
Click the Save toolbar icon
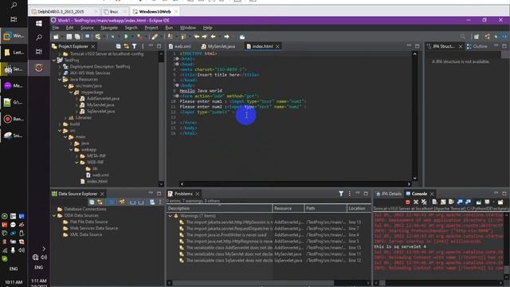tap(69, 37)
